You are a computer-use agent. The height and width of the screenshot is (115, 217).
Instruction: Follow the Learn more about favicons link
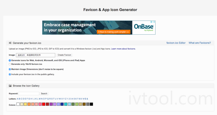(x=123, y=49)
